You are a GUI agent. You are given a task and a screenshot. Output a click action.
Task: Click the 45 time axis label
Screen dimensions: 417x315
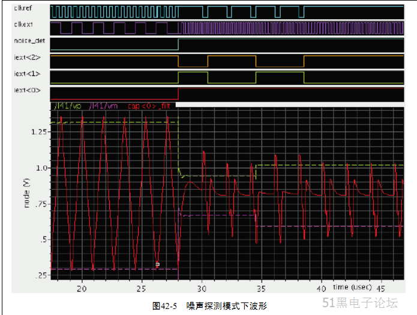[381, 289]
